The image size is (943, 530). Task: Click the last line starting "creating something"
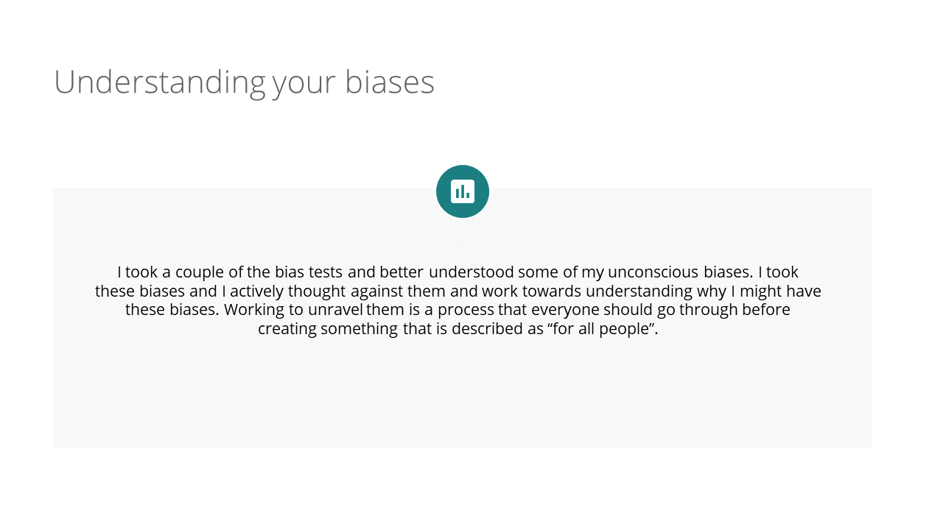458,329
